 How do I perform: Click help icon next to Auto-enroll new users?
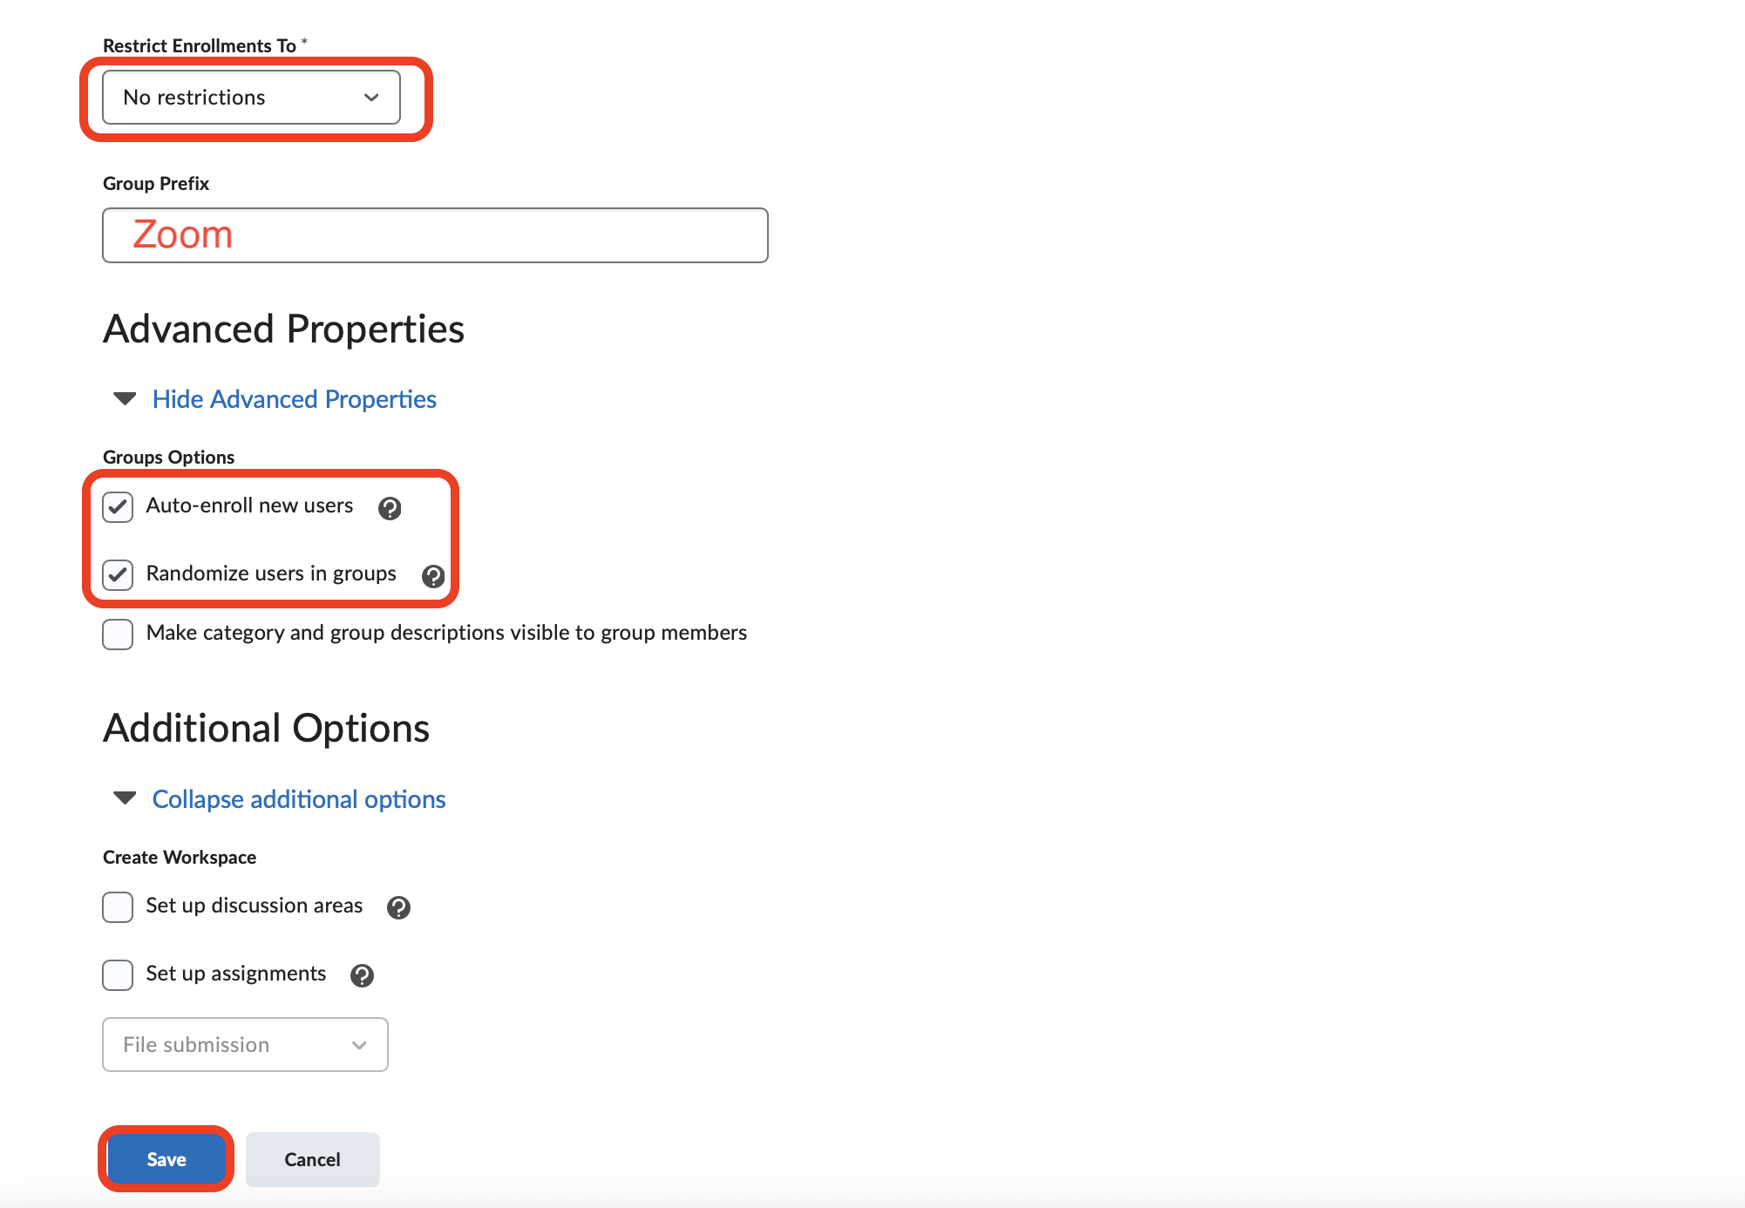point(390,508)
